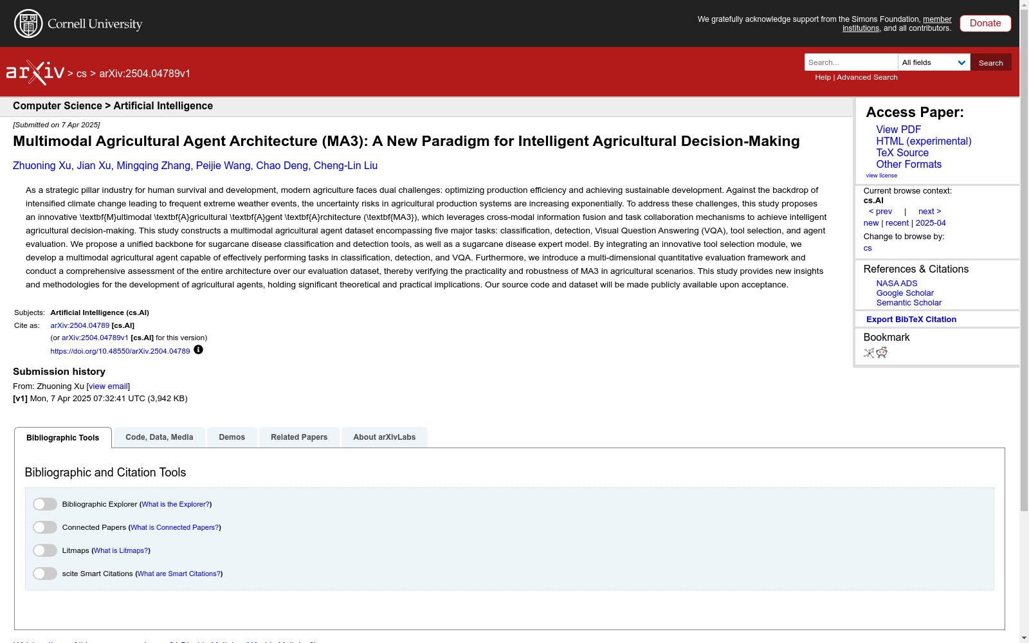Bookmark paper with BibSonomy icon
1029x643 pixels.
pos(869,352)
